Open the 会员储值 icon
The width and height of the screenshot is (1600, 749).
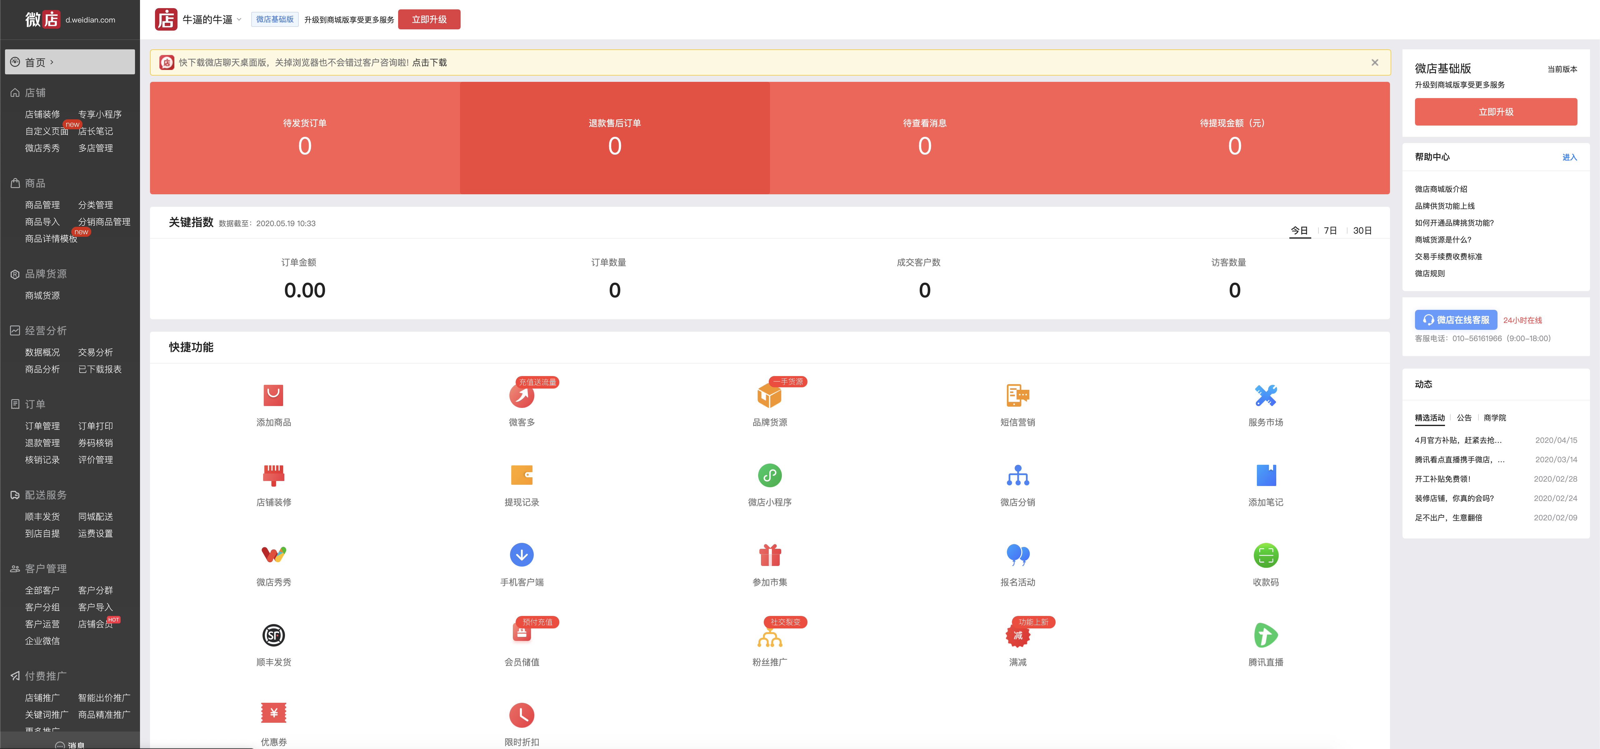pos(522,633)
